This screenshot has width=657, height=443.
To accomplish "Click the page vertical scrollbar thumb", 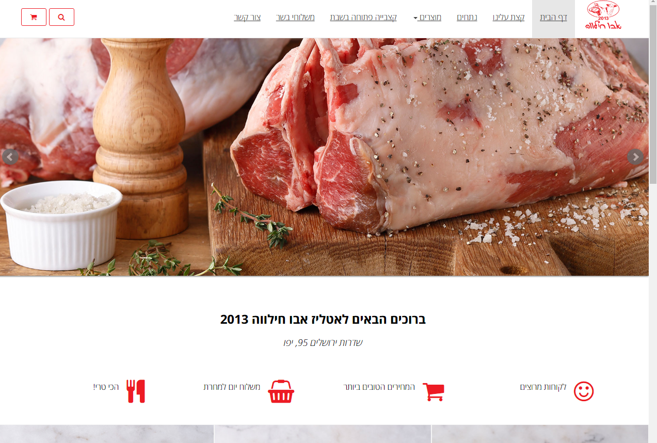I will point(653,92).
